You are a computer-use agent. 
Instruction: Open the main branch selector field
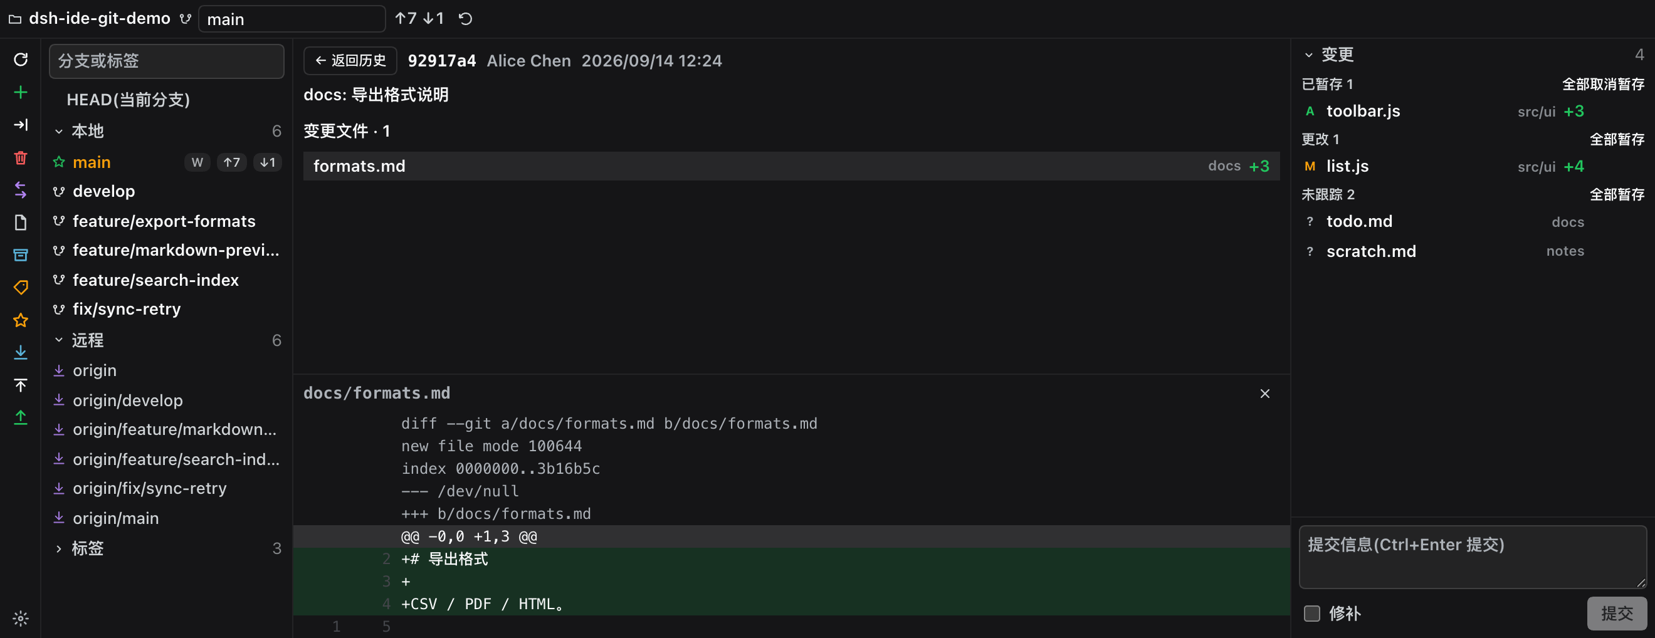tap(292, 19)
